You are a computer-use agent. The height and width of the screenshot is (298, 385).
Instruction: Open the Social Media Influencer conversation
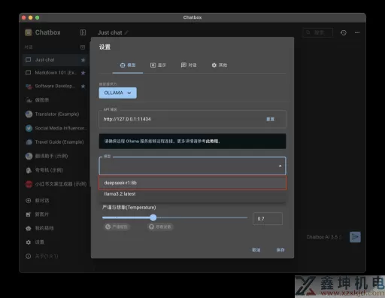point(55,128)
